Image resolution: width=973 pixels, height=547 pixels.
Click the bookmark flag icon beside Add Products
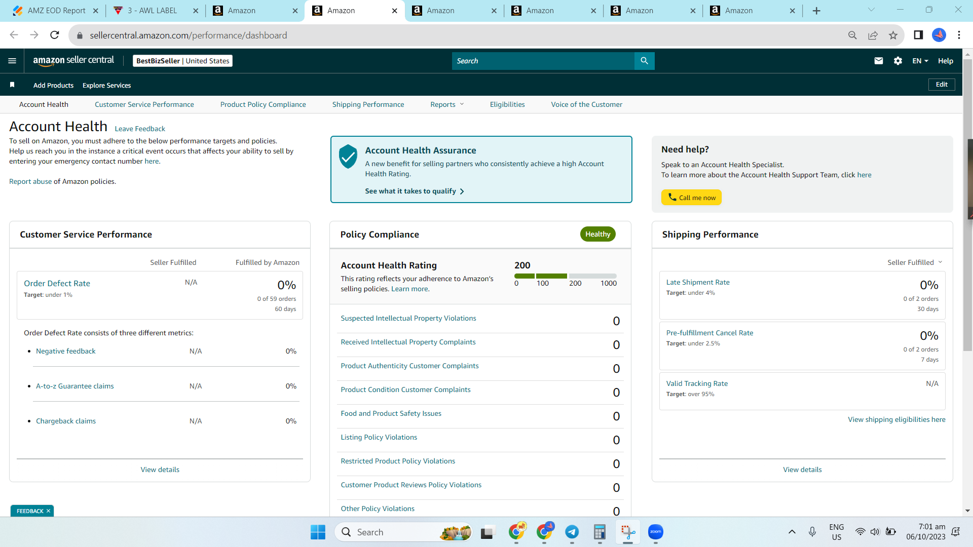12,85
